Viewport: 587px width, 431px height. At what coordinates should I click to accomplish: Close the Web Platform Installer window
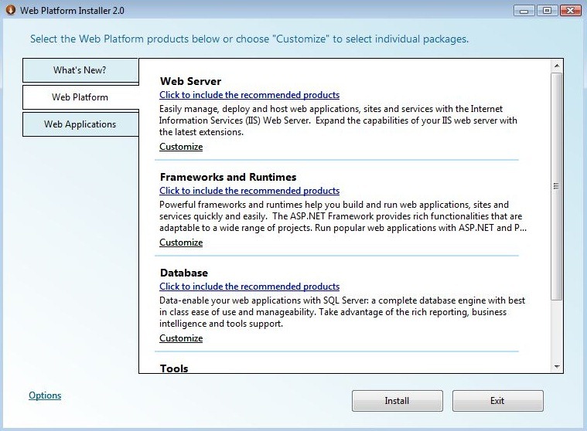coord(571,11)
